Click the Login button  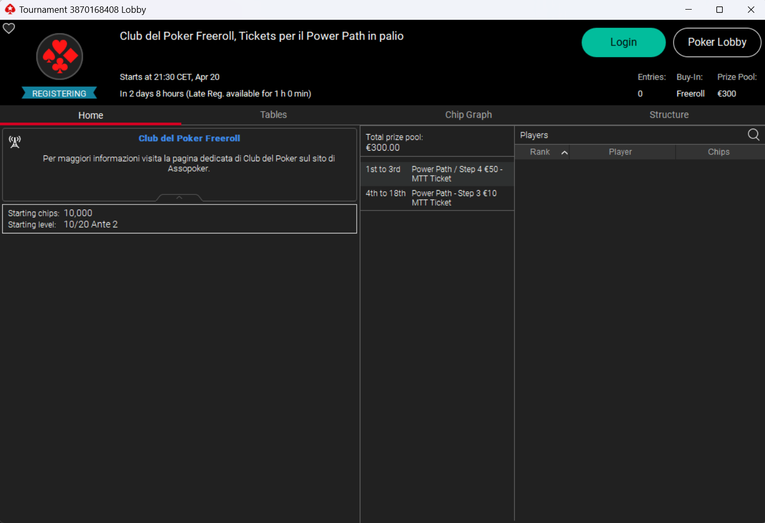pos(623,42)
